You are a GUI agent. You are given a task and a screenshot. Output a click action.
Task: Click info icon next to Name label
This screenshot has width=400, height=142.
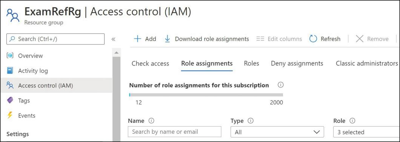(x=151, y=121)
